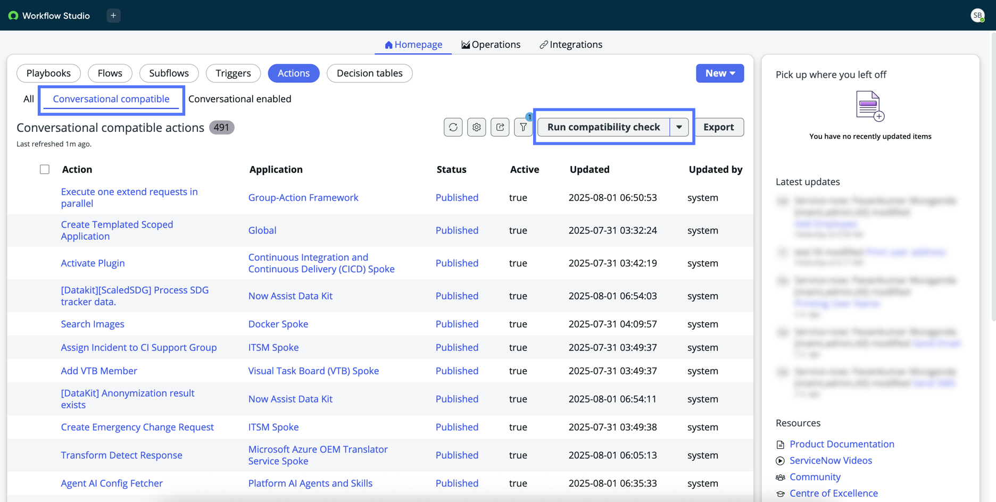Viewport: 996px width, 502px height.
Task: Sort by the Updated column header
Action: (x=590, y=169)
